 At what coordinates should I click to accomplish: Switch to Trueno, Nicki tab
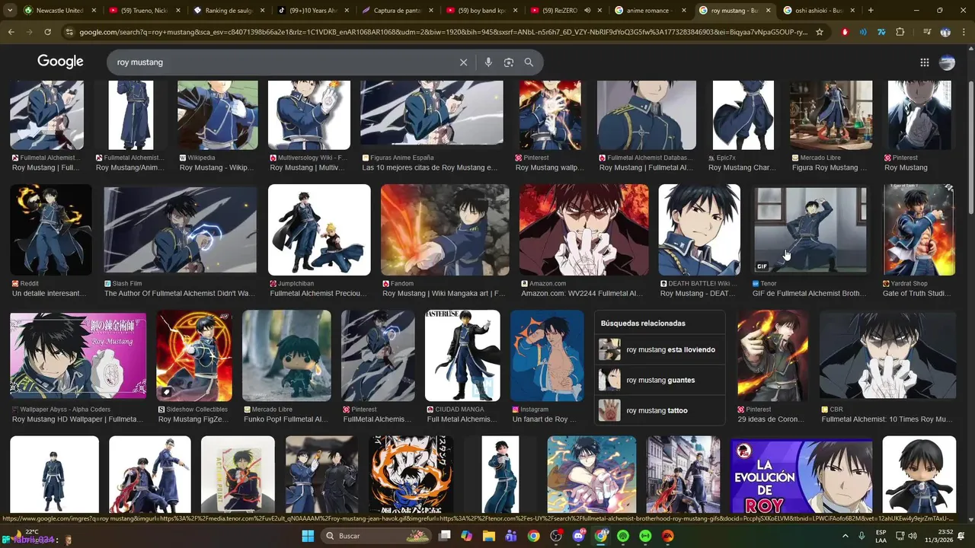[x=145, y=11]
